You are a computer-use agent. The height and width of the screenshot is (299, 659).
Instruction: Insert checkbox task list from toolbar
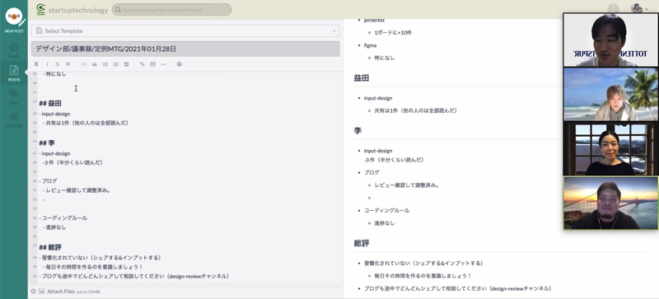pos(127,64)
